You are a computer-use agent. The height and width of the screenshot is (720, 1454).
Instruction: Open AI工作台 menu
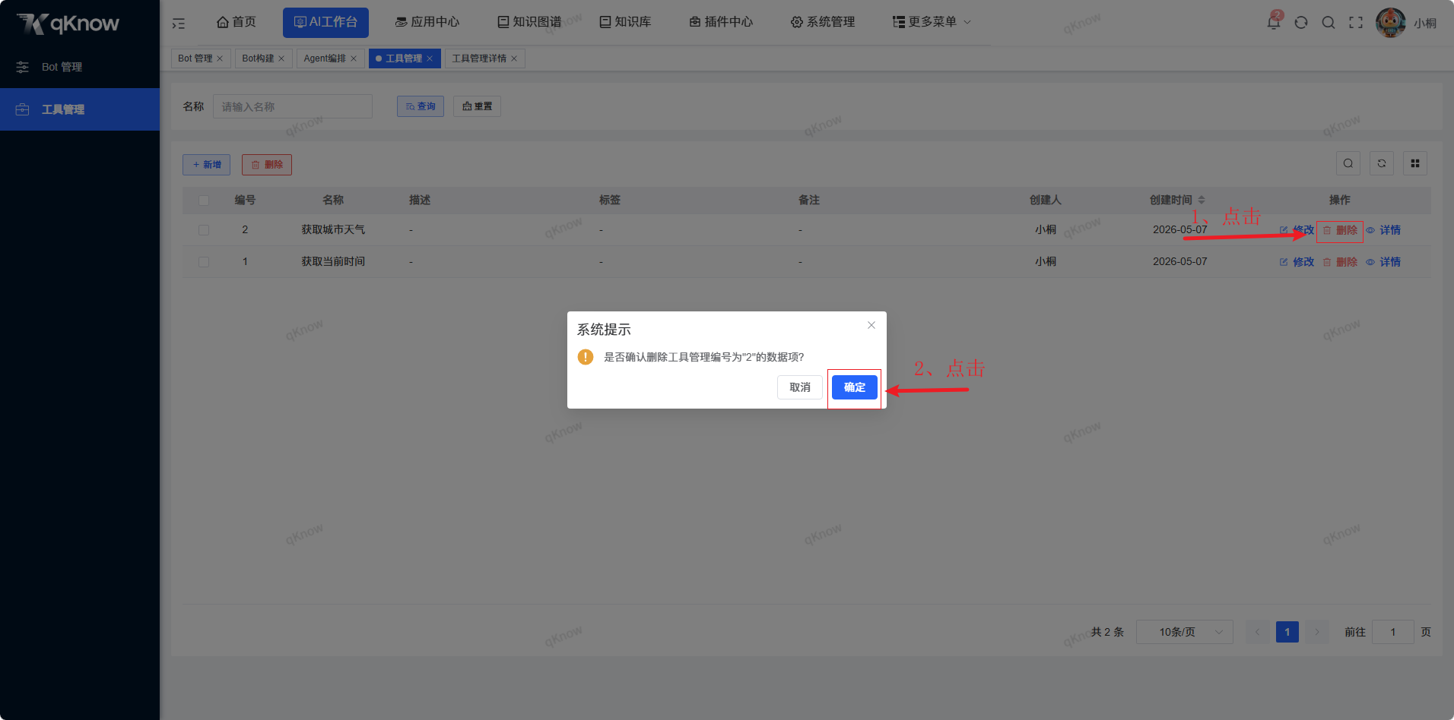coord(325,22)
